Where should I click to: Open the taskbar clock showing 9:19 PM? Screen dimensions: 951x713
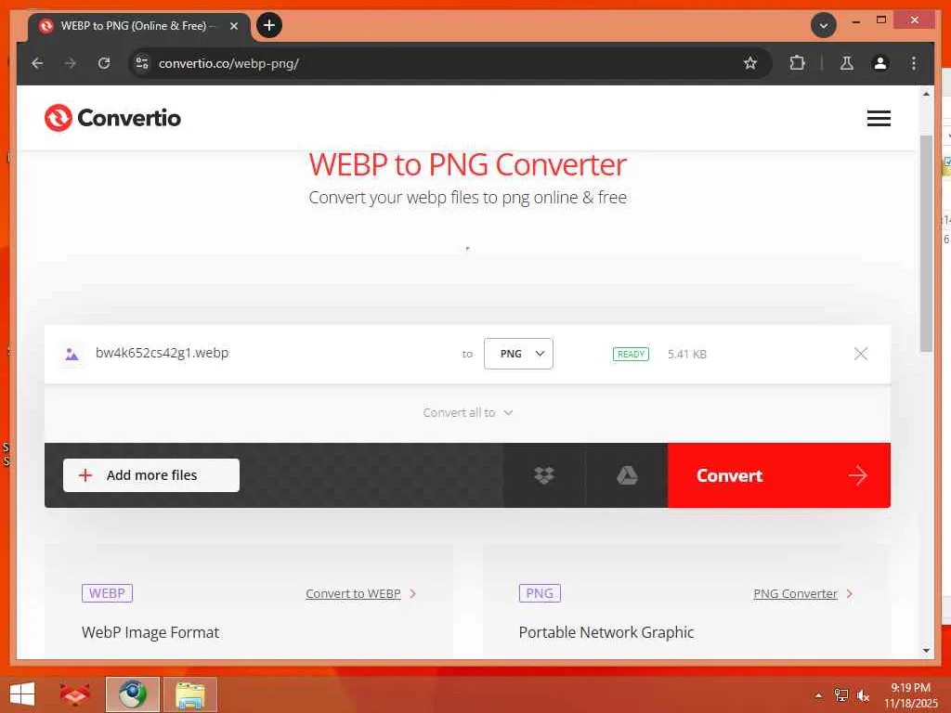(910, 694)
